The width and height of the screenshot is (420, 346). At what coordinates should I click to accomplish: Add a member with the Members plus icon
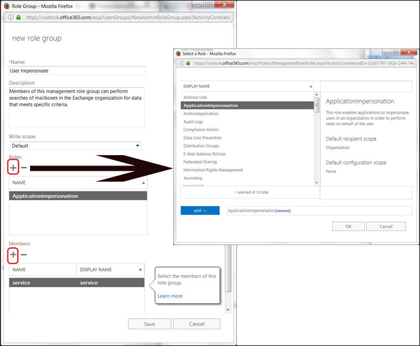[x=13, y=254]
